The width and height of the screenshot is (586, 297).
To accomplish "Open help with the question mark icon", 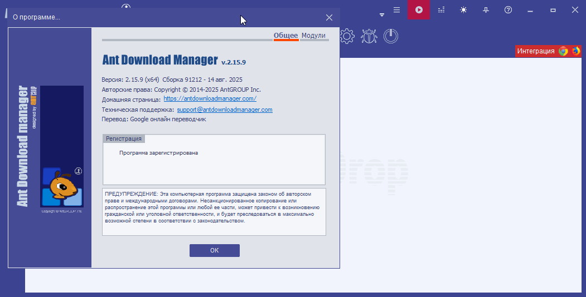I will pyautogui.click(x=508, y=10).
